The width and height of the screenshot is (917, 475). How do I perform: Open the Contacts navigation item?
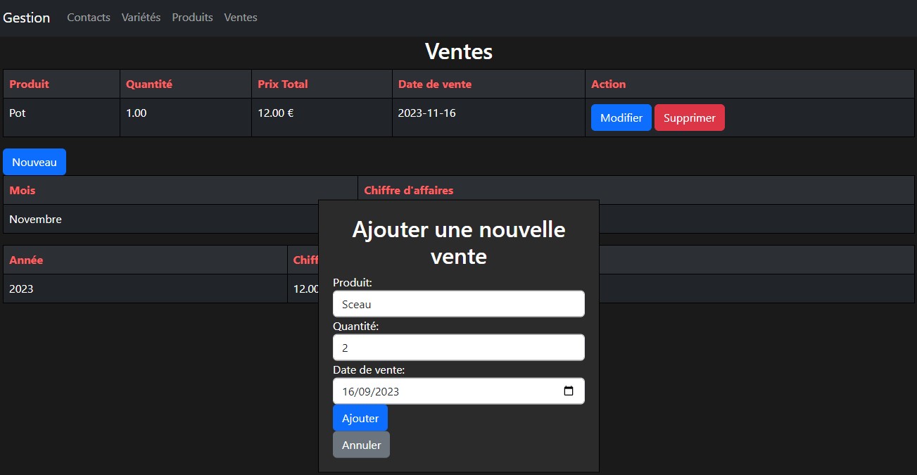[x=89, y=18]
